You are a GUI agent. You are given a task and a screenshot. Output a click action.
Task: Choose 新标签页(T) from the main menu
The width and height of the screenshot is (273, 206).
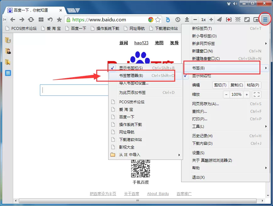pyautogui.click(x=226, y=28)
